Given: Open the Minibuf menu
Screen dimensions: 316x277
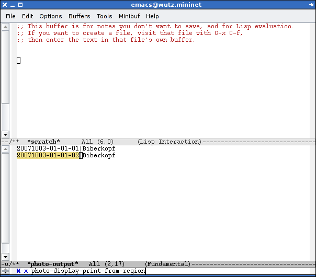Looking at the screenshot, I should (129, 16).
